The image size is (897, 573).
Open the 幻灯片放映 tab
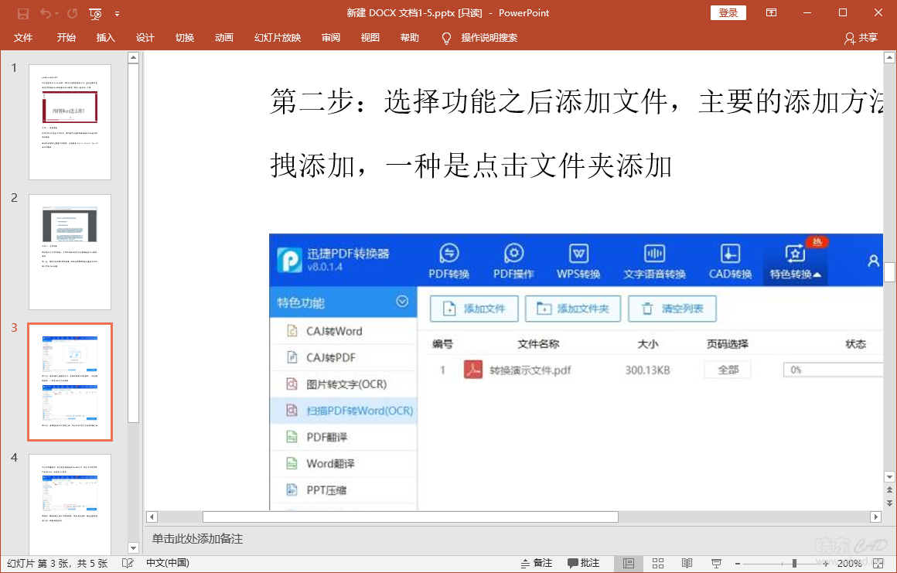(278, 38)
